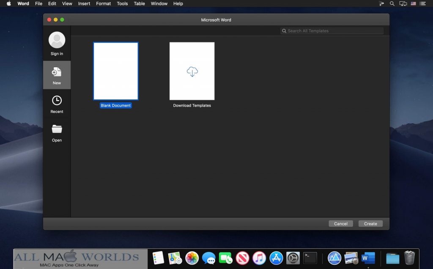Open the Format menu

click(104, 3)
